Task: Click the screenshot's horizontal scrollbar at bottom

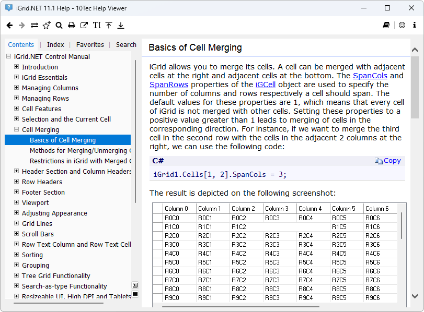Action: pos(240,307)
